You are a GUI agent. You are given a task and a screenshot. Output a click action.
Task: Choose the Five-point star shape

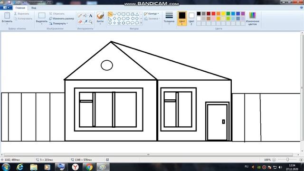pyautogui.click(x=119, y=23)
